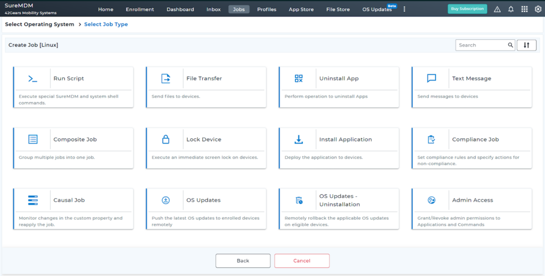545x276 pixels.
Task: Switch to the Dashboard tab
Action: [x=180, y=10]
